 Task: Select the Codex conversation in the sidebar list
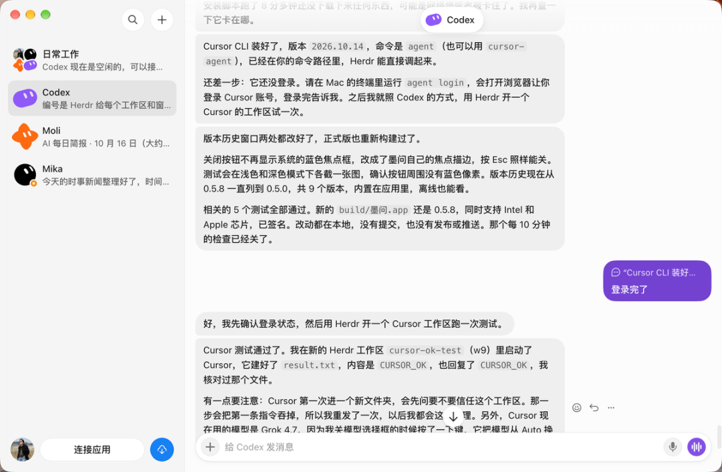point(92,98)
